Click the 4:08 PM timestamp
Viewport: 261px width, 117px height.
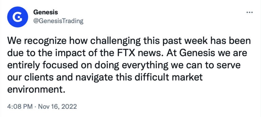coord(20,106)
